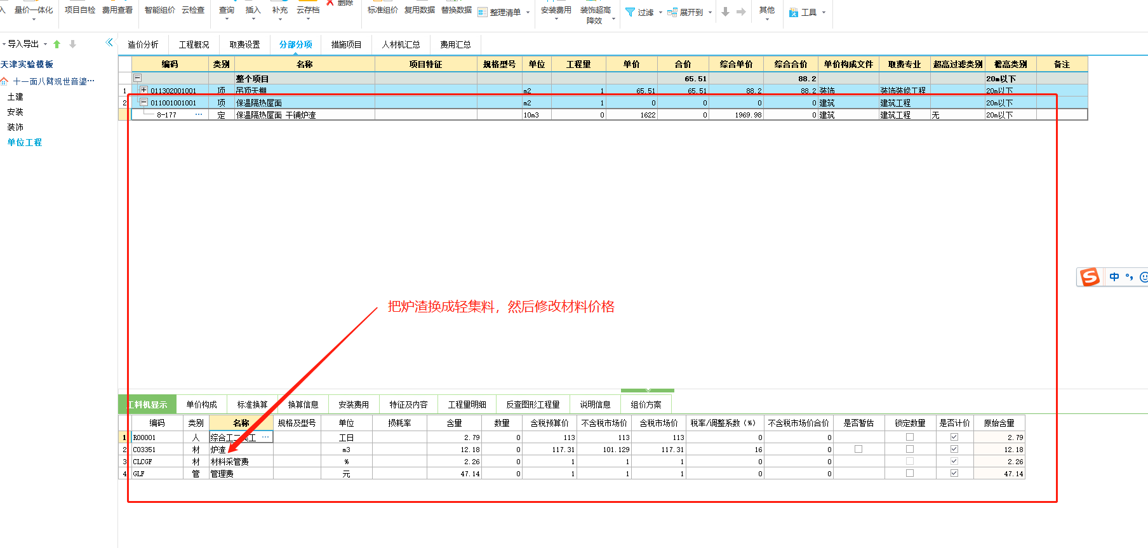Click the 复用数据 toolbar button
The width and height of the screenshot is (1148, 548).
click(x=420, y=10)
